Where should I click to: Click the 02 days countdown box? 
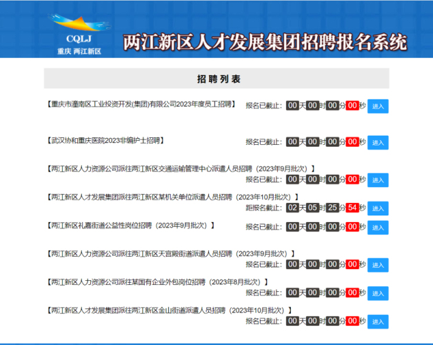click(x=292, y=208)
